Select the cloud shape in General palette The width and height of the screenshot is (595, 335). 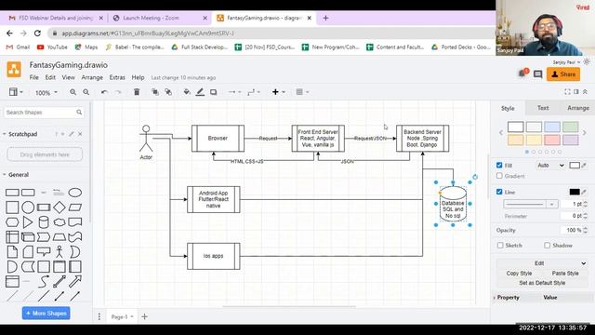59,222
